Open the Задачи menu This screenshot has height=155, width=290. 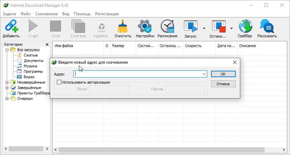click(x=9, y=14)
